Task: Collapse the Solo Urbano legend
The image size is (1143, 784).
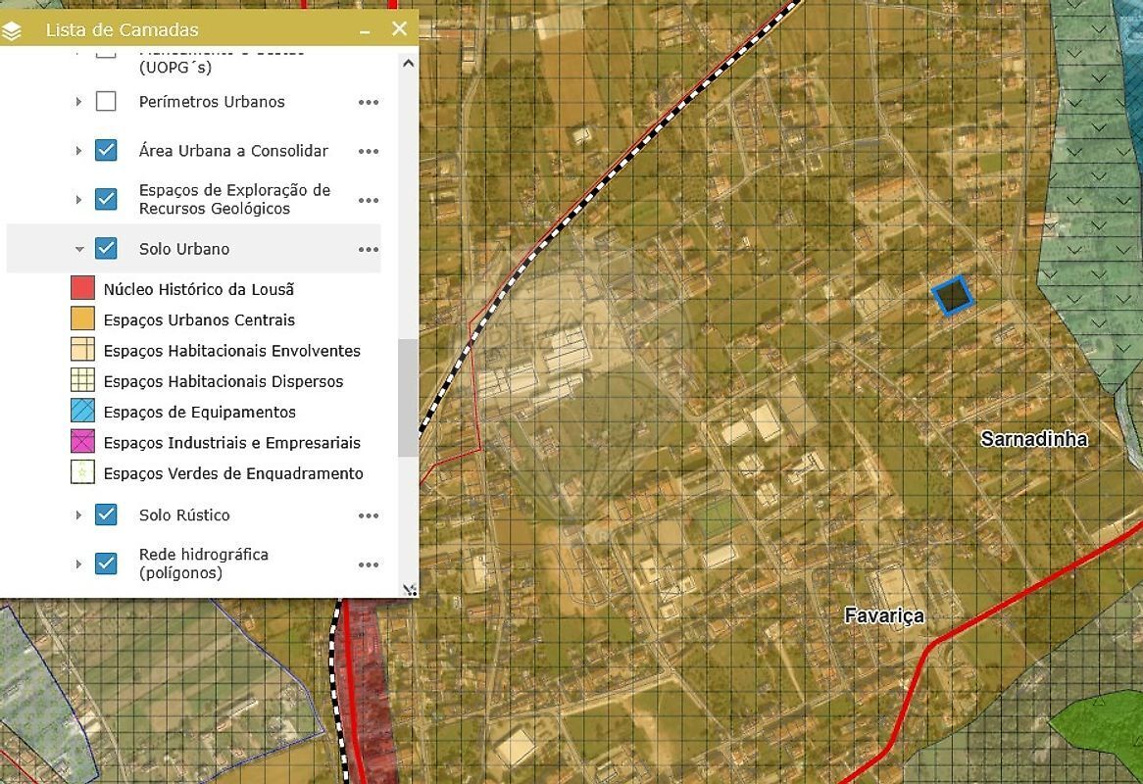Action: coord(79,249)
